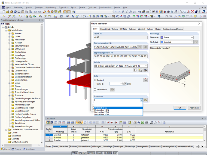The width and height of the screenshot is (207, 155).
Task: Toggle DXF in the status bar
Action: pyautogui.click(x=115, y=153)
